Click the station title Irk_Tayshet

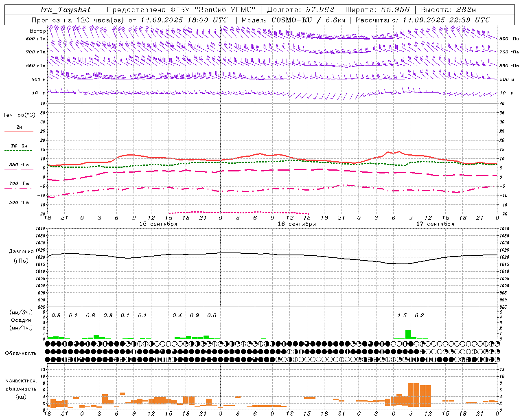[65, 10]
